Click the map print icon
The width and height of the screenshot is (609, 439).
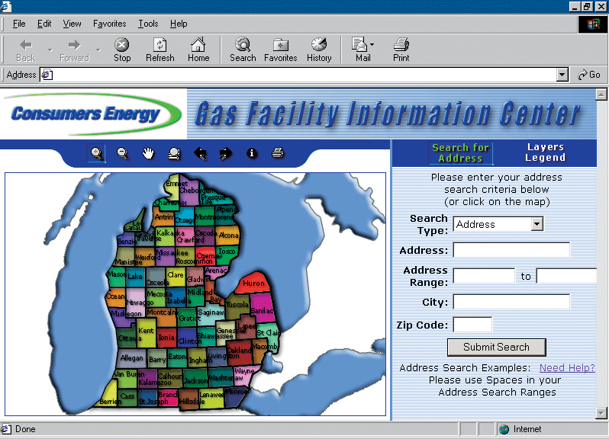click(x=278, y=153)
